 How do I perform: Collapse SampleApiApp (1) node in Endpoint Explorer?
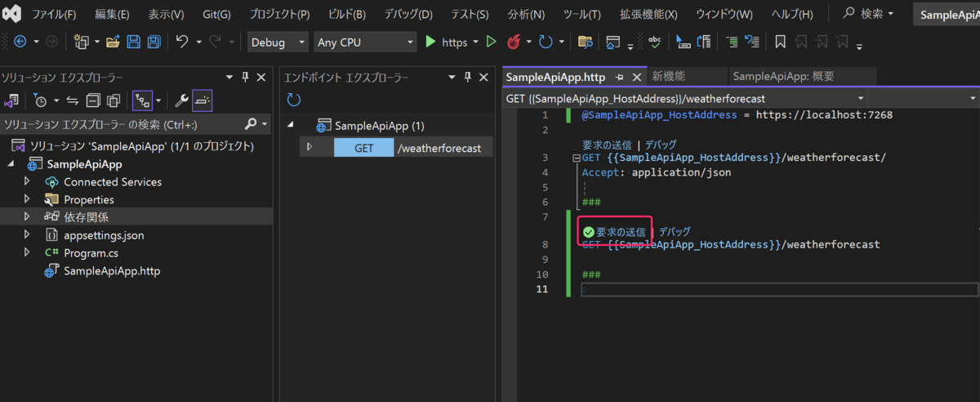[x=292, y=126]
